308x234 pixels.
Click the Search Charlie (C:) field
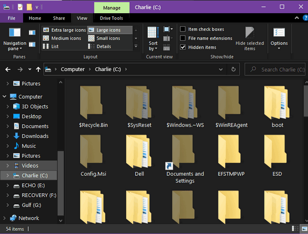point(275,69)
